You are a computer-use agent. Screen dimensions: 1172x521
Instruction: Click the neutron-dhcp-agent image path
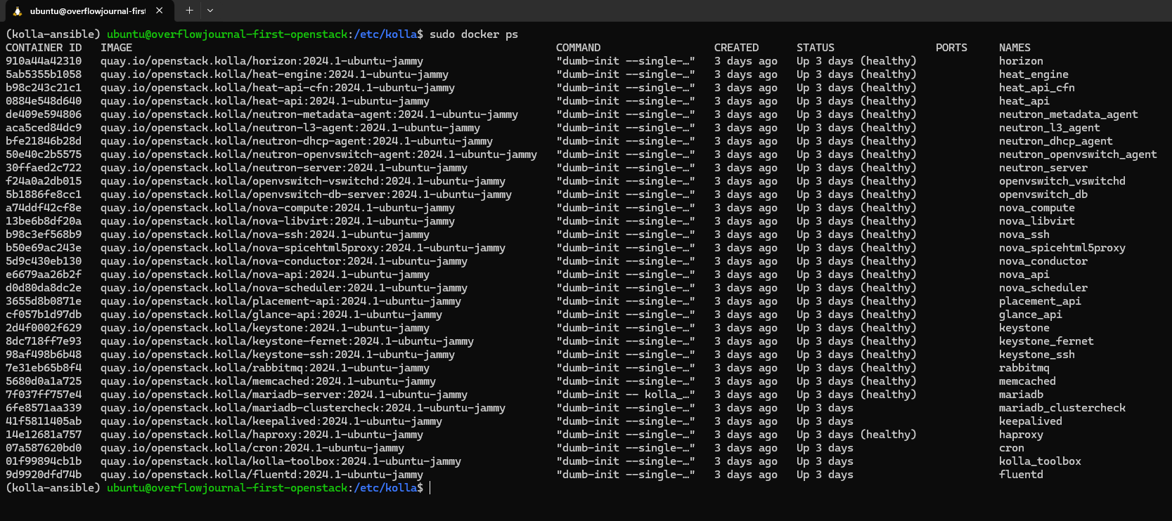pos(297,141)
